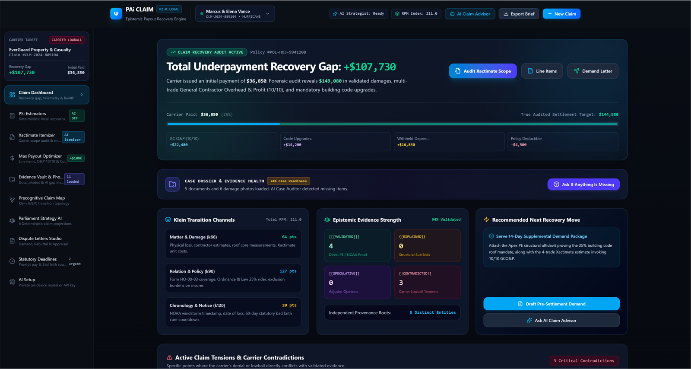Click the CONTRADICTED evidence tile
This screenshot has height=369, width=691.
point(427,282)
